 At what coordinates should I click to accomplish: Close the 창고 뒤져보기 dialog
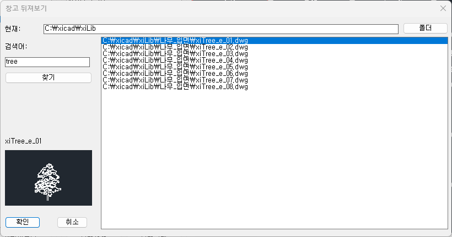tap(443, 8)
